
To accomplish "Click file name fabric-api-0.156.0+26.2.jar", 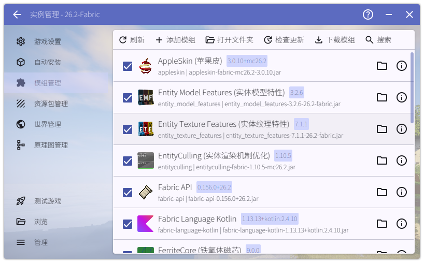I will tap(223, 199).
